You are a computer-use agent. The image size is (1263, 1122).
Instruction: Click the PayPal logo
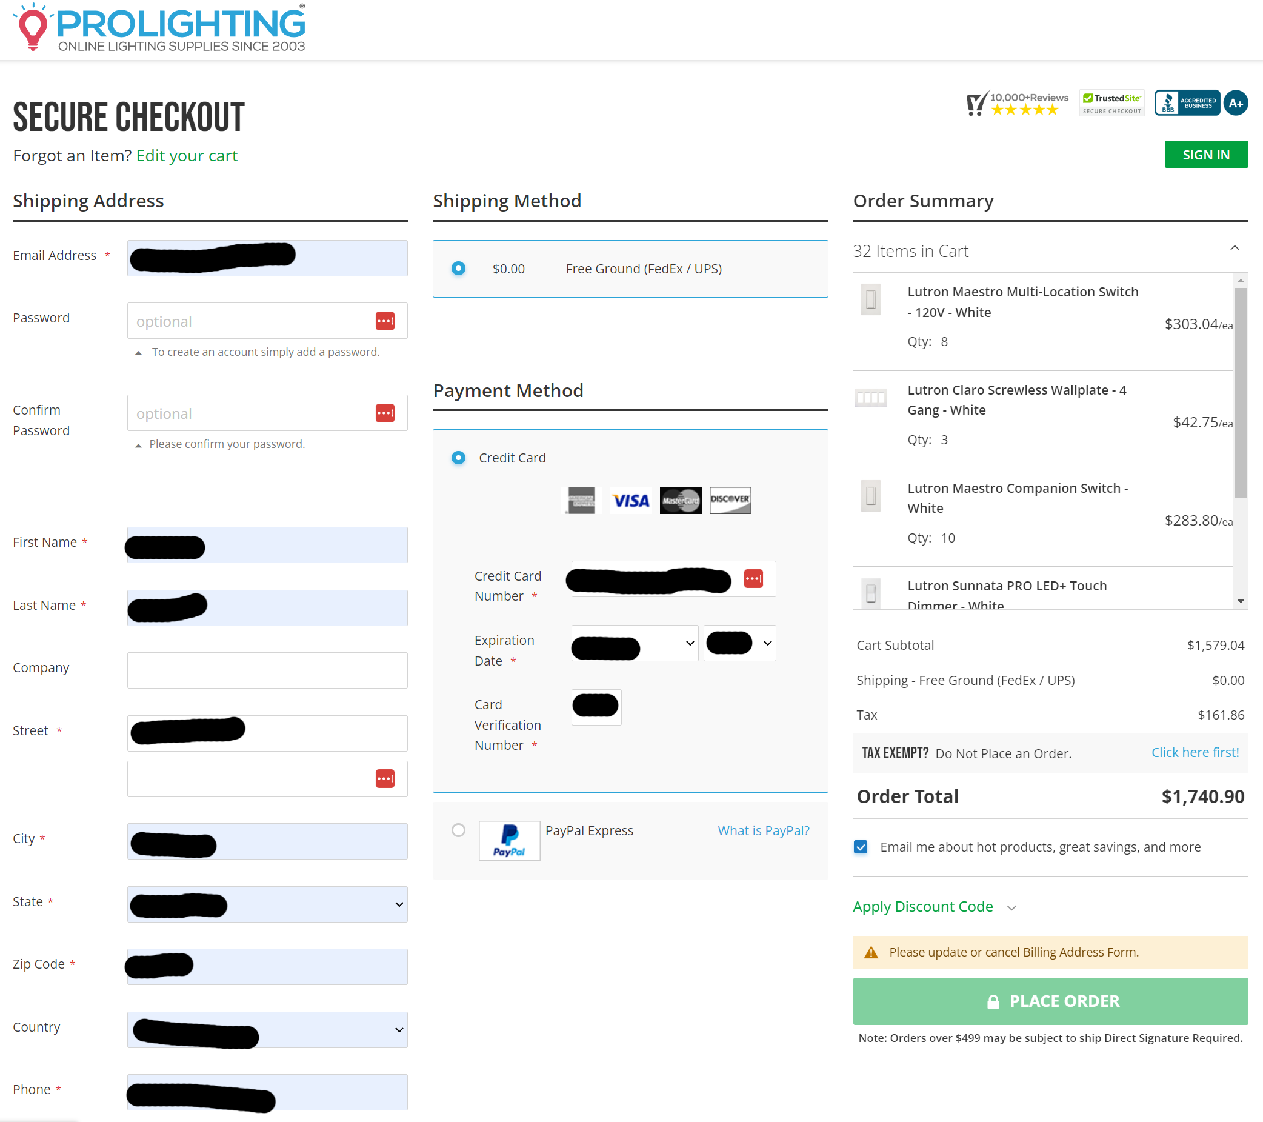click(508, 840)
